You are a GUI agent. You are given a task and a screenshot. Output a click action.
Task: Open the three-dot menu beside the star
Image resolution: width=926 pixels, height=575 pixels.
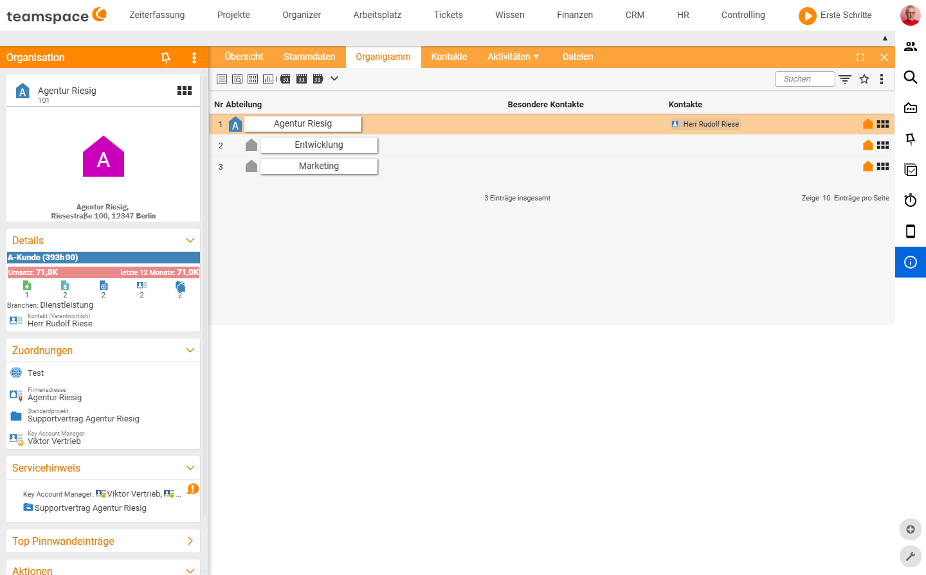882,79
